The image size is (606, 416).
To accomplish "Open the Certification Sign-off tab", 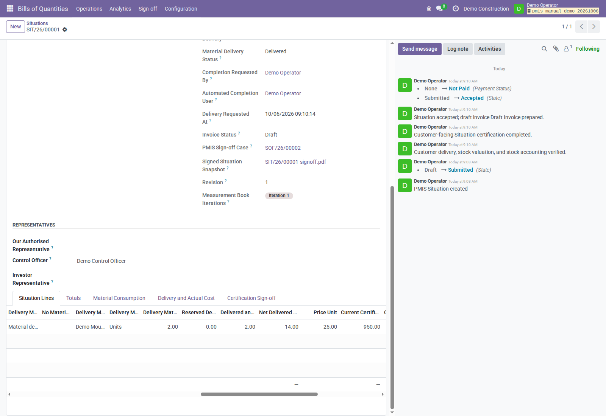I will click(x=251, y=298).
